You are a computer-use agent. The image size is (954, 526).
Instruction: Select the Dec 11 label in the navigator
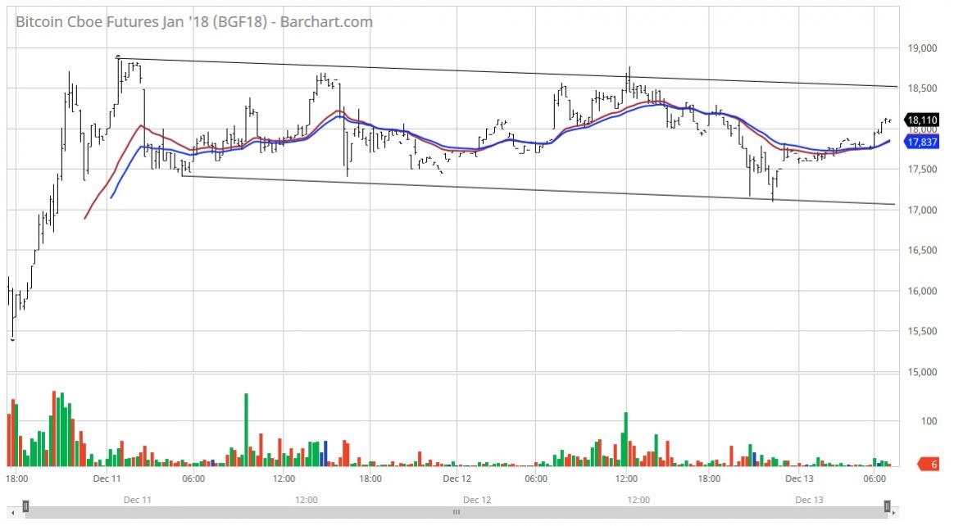click(136, 499)
